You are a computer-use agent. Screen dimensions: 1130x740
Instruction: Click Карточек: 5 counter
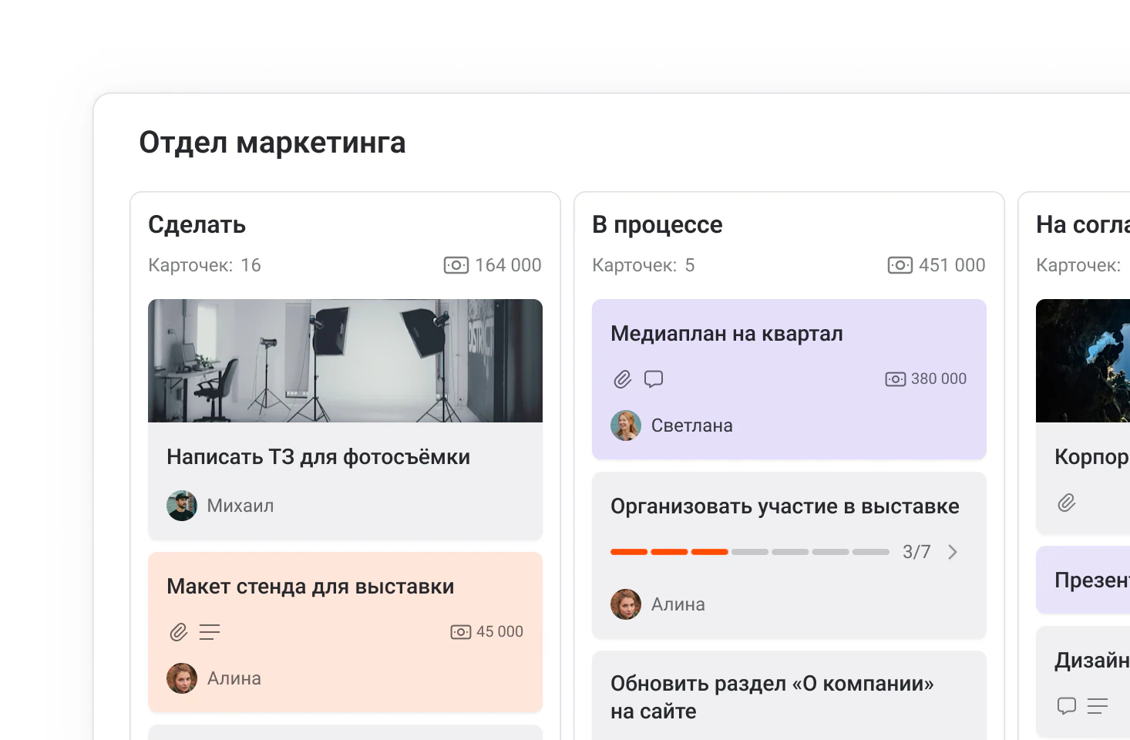[644, 265]
